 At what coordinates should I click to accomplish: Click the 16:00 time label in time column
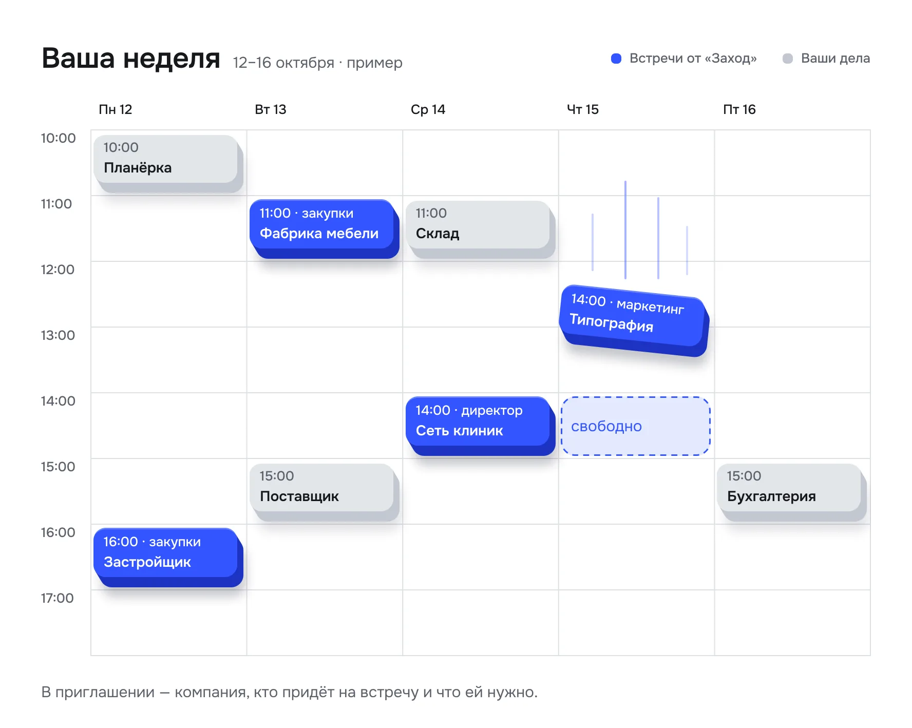click(x=58, y=532)
